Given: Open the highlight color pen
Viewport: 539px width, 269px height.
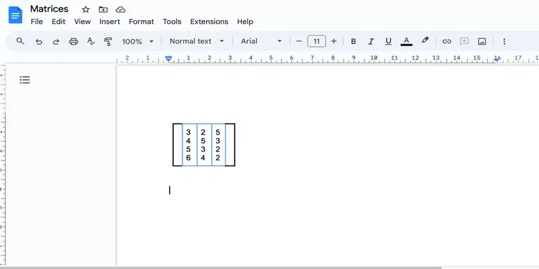Looking at the screenshot, I should coord(425,40).
